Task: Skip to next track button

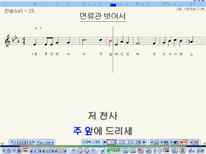Action: click(93, 151)
